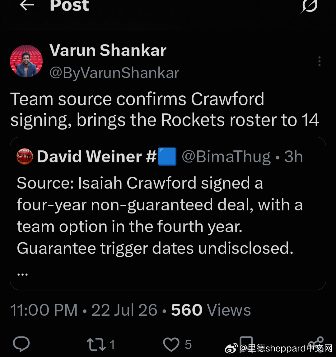Tap the back arrow icon
The width and height of the screenshot is (336, 357).
coord(27,5)
